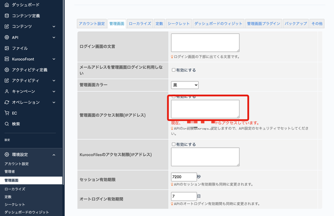Viewport: 334px width, 216px height.
Task: Click the KurocoFront server icon
Action: click(x=7, y=59)
